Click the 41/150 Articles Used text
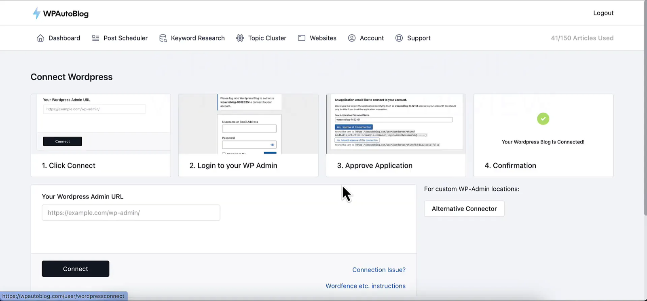Screen dimensions: 647x301 [x=582, y=38]
